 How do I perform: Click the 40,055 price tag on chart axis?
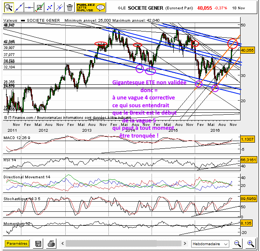point(248,50)
